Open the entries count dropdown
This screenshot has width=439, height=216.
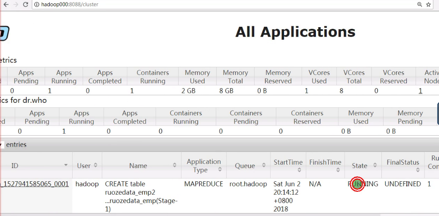click(x=1, y=145)
